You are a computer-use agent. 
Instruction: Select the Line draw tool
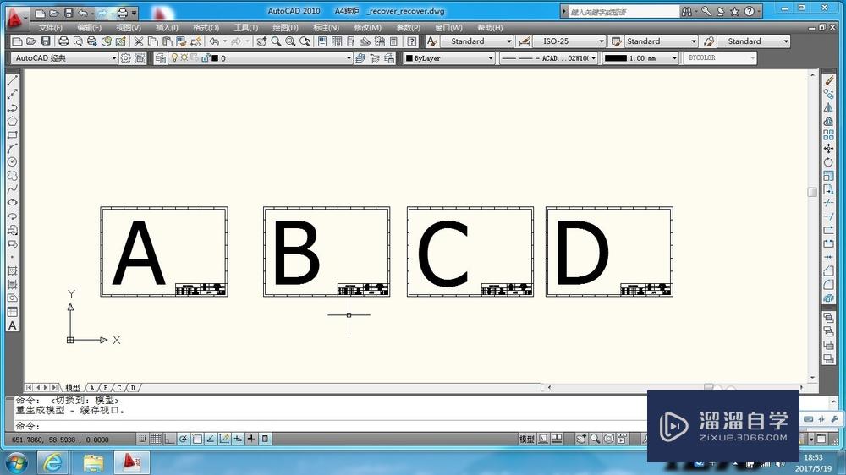(13, 80)
